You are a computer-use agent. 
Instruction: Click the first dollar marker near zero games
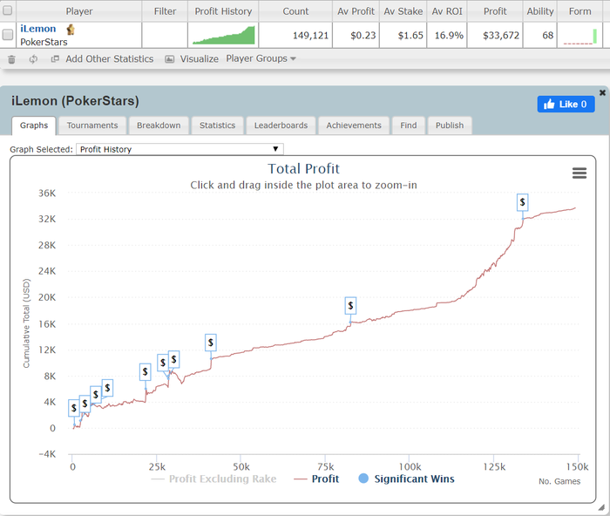point(73,408)
